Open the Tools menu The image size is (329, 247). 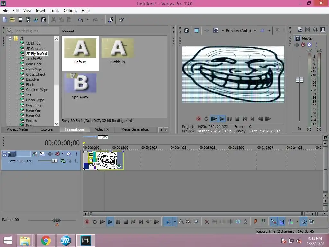54,11
